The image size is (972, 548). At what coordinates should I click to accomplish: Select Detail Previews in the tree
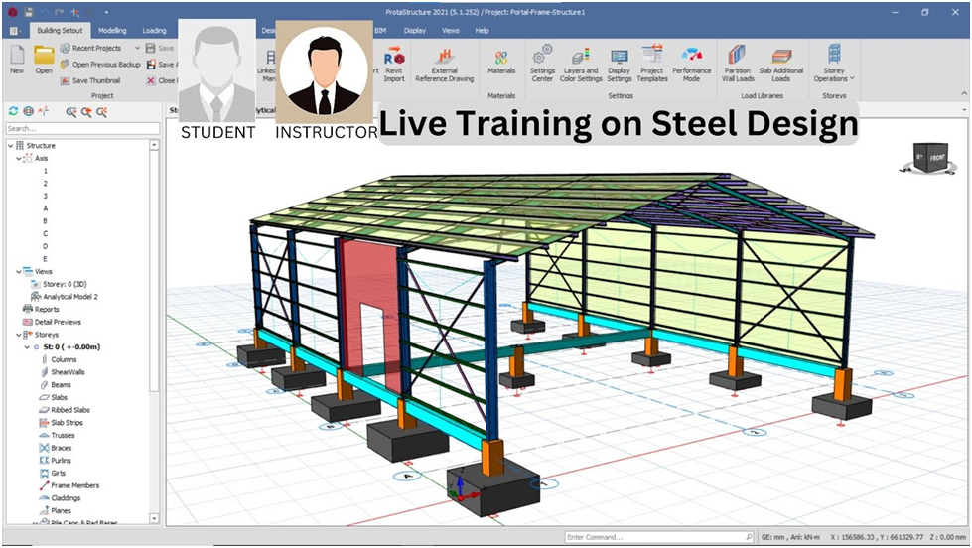[58, 323]
